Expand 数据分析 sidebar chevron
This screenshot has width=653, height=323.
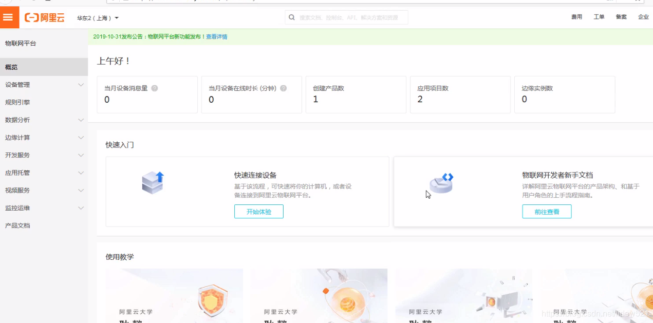(x=81, y=120)
